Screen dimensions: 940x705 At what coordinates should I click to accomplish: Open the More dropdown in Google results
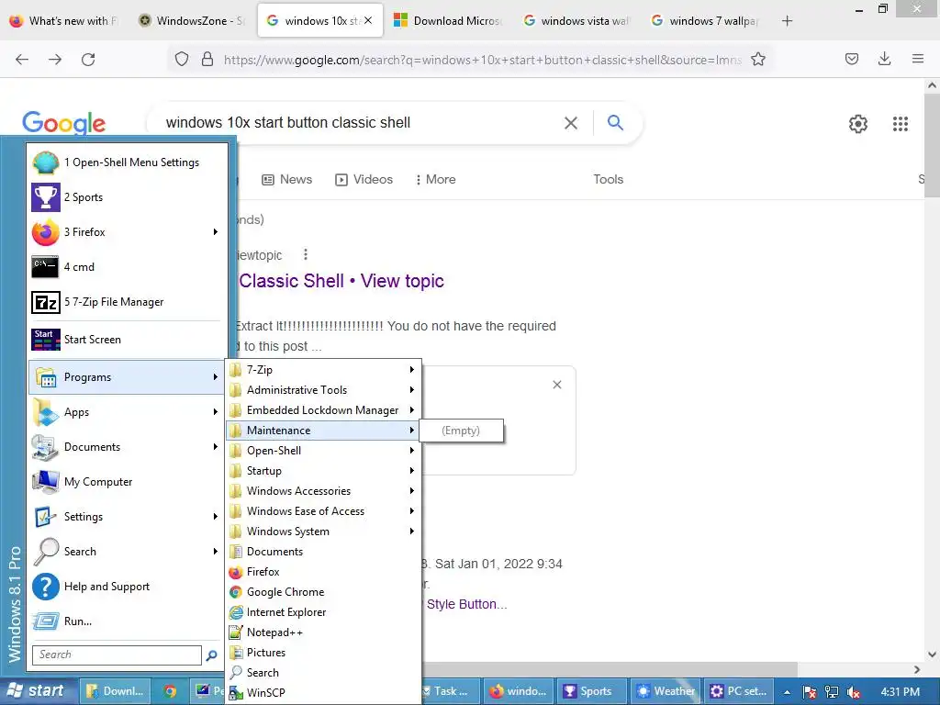point(435,179)
